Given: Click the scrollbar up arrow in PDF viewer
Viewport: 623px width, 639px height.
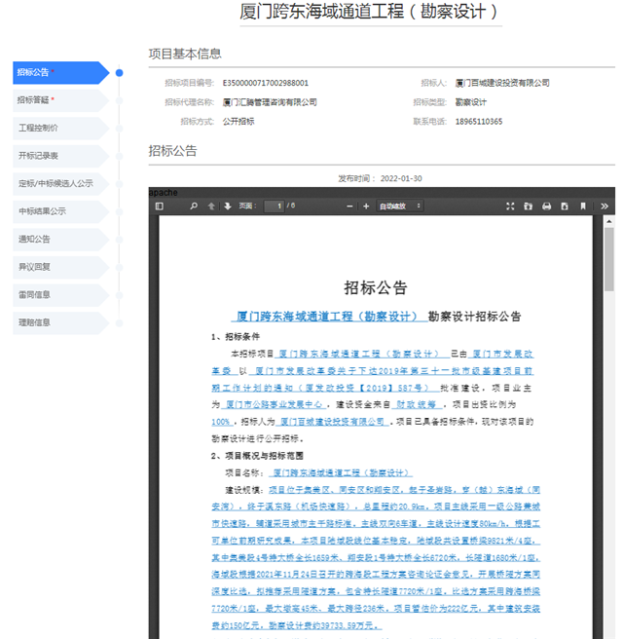Looking at the screenshot, I should [609, 221].
